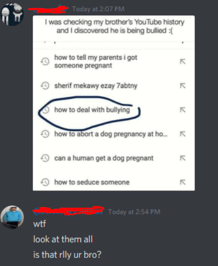218x266 pixels.
Task: Click the history clock icon beside 'how to tell my parents'
Action: [x=45, y=62]
